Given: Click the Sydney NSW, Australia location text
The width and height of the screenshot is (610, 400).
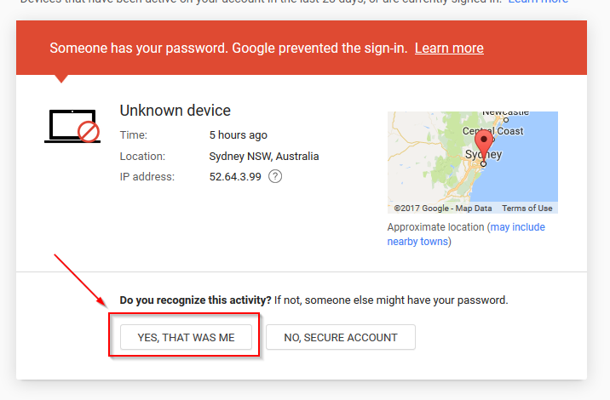Looking at the screenshot, I should click(x=264, y=157).
